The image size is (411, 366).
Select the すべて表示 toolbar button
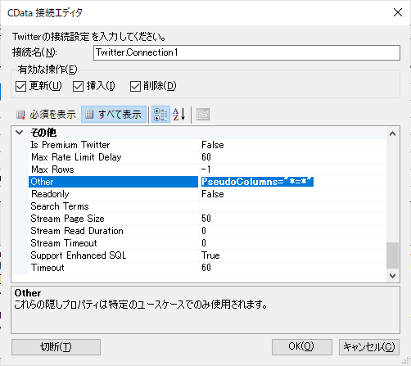(x=114, y=115)
